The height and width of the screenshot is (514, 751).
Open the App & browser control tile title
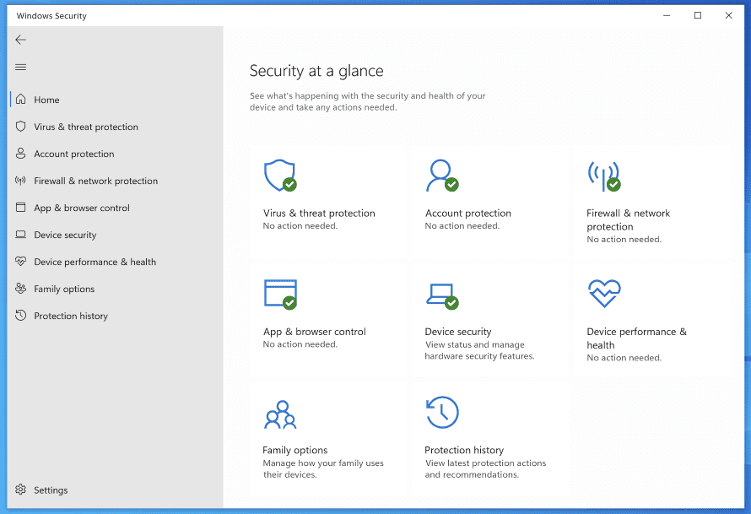(x=314, y=332)
